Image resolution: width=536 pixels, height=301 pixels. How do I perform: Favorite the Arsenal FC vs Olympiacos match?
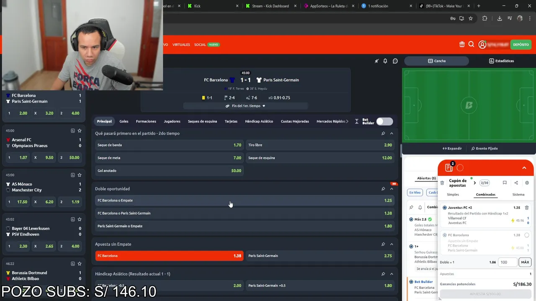[x=80, y=130]
